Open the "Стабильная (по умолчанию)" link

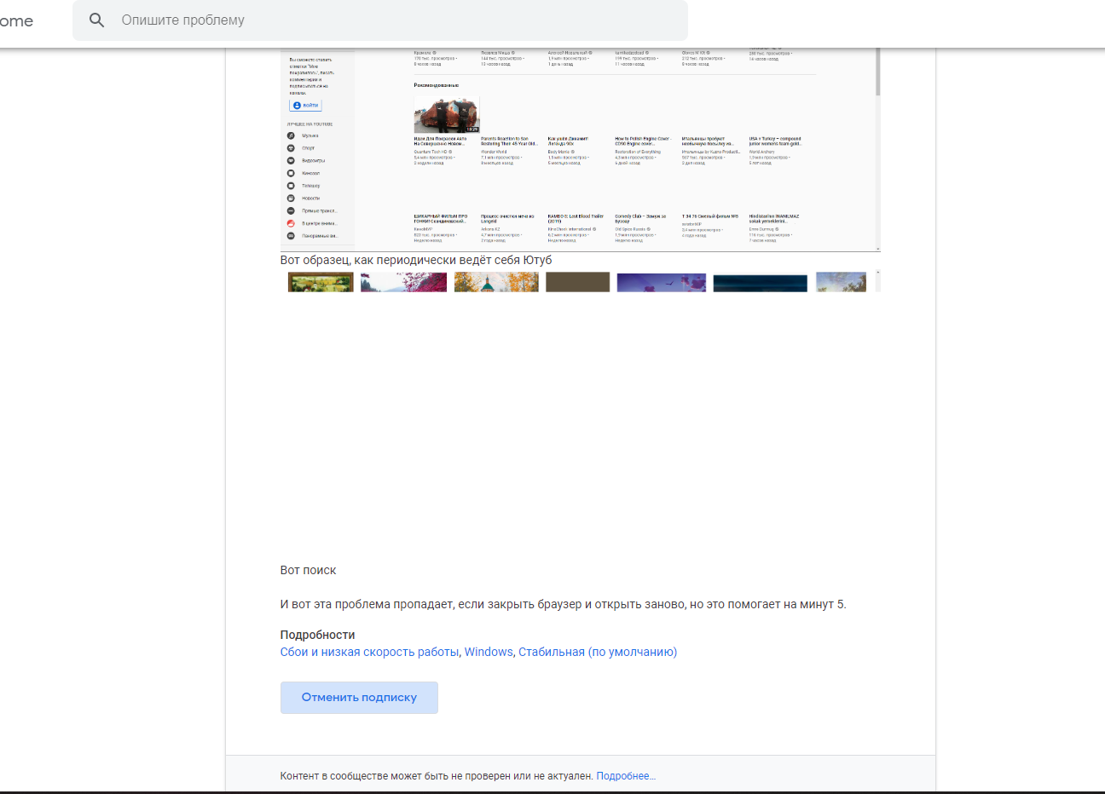coord(598,652)
